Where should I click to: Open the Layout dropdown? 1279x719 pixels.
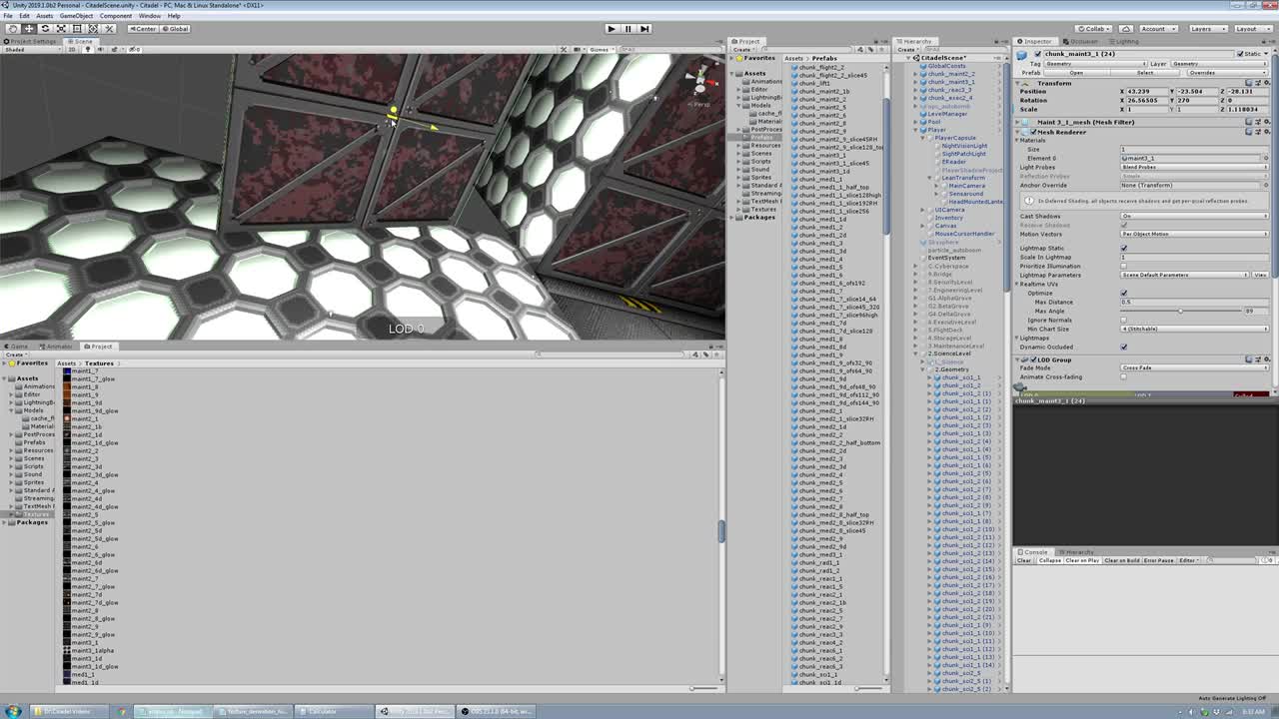pyautogui.click(x=1249, y=29)
